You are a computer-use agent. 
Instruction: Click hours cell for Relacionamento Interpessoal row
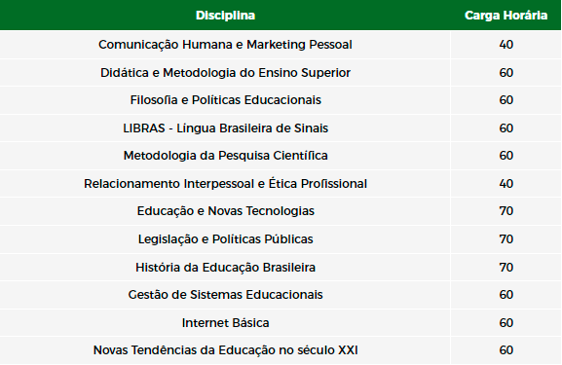coord(506,184)
